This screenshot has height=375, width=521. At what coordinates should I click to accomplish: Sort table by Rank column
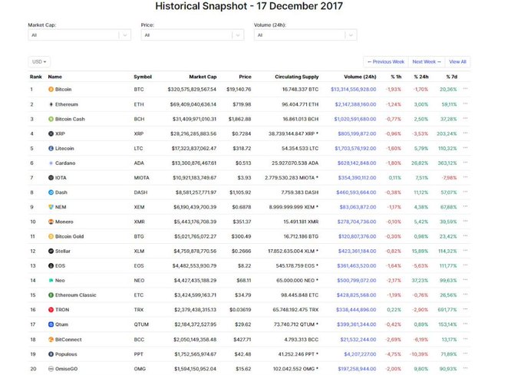pyautogui.click(x=36, y=77)
